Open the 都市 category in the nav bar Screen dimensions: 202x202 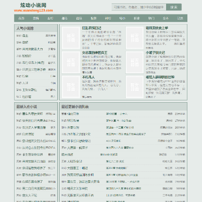point(65,19)
